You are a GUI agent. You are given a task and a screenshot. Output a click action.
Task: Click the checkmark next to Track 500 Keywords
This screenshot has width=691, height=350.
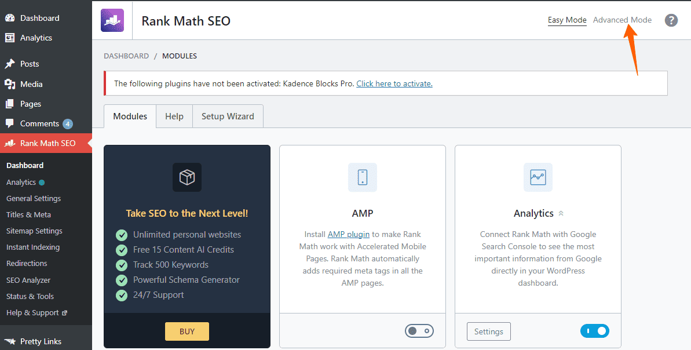point(121,264)
